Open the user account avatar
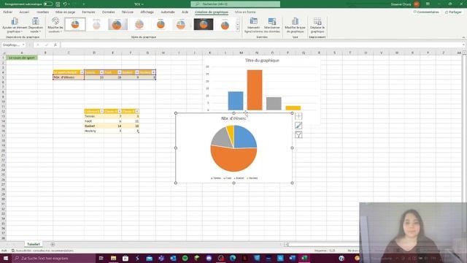Screen dimensions: 467x263 point(417,4)
